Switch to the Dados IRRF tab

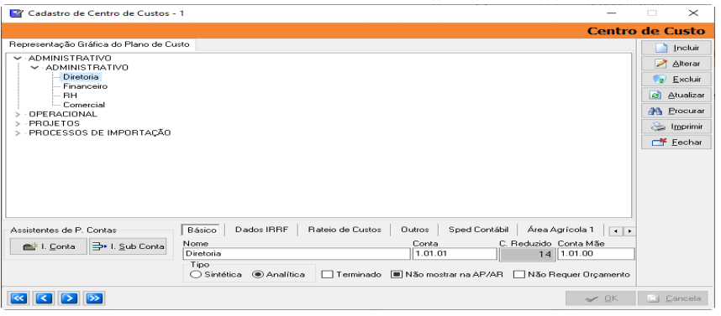click(261, 230)
